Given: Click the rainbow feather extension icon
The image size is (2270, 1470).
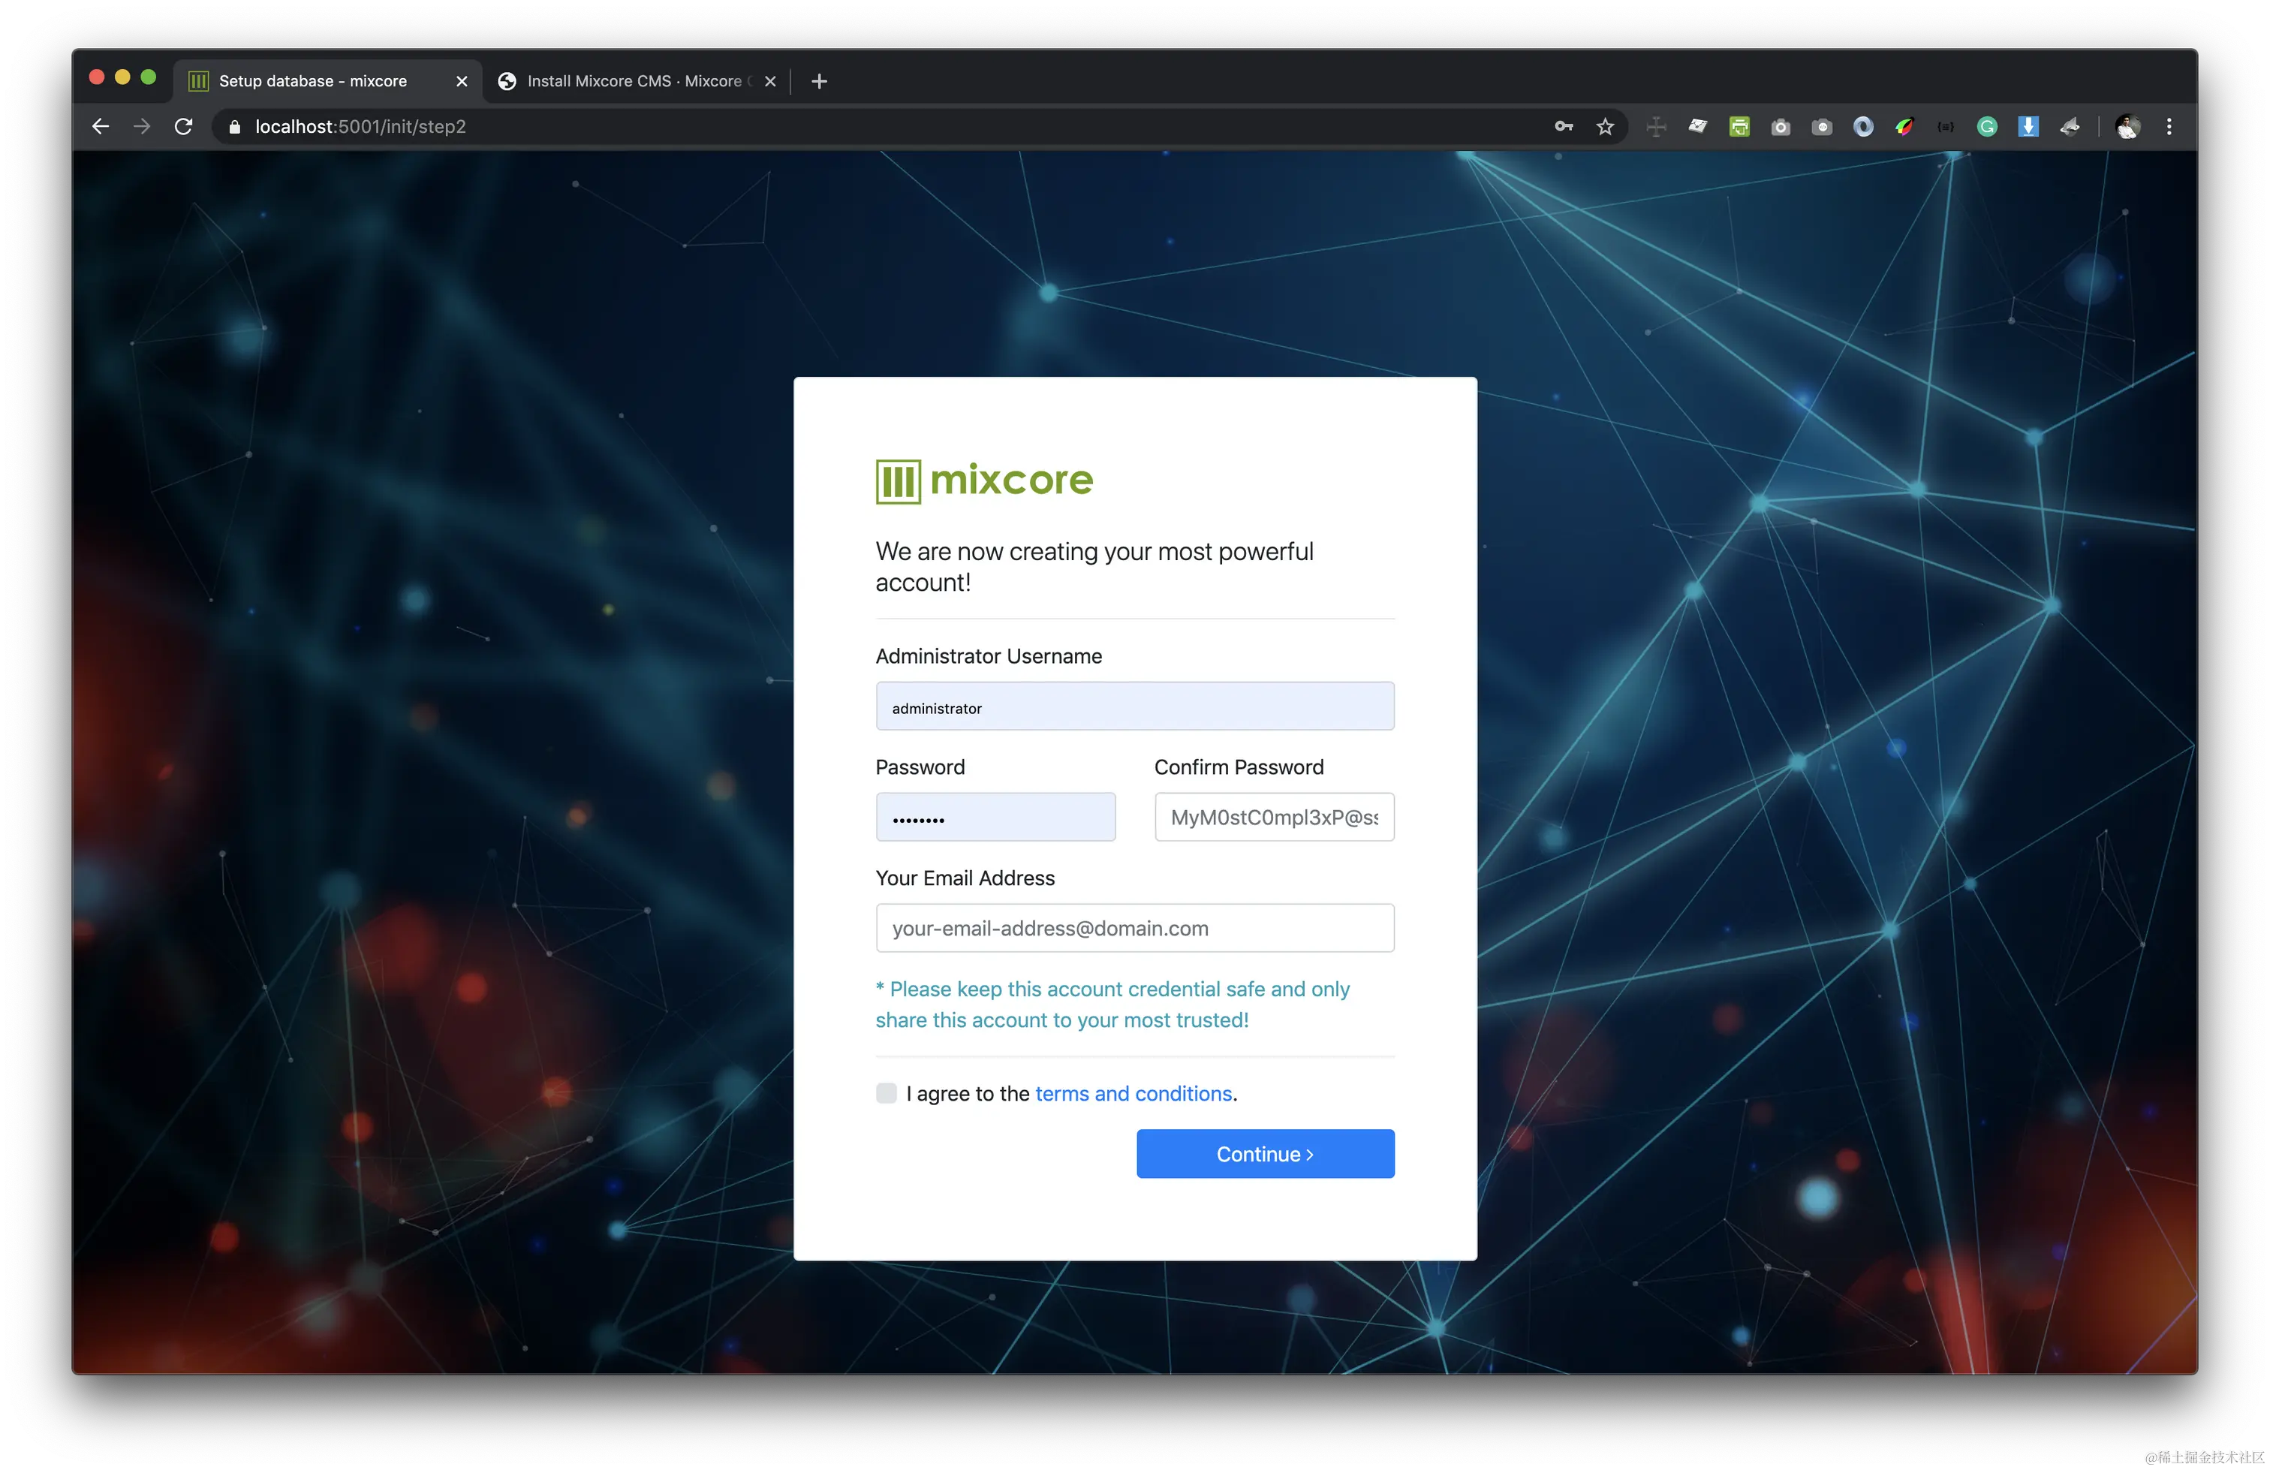Looking at the screenshot, I should pos(1904,126).
